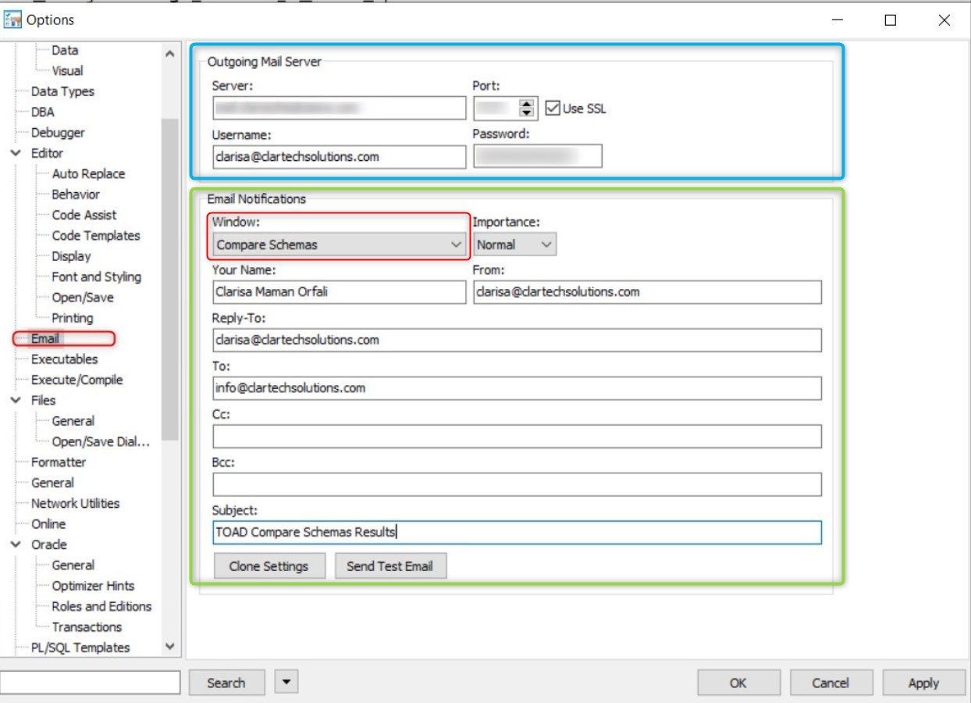The image size is (971, 703).
Task: Cancel the Options dialog
Action: click(x=830, y=683)
